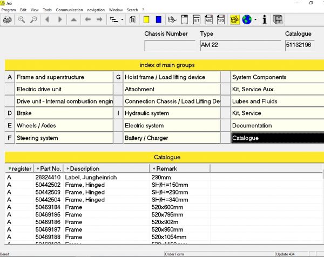Open the Program menu
The width and height of the screenshot is (324, 257).
pyautogui.click(x=9, y=10)
